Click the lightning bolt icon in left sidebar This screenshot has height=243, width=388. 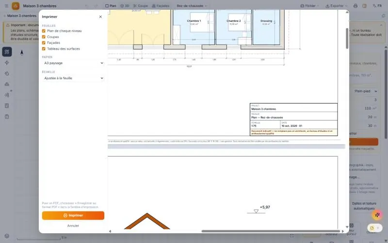tap(7, 63)
